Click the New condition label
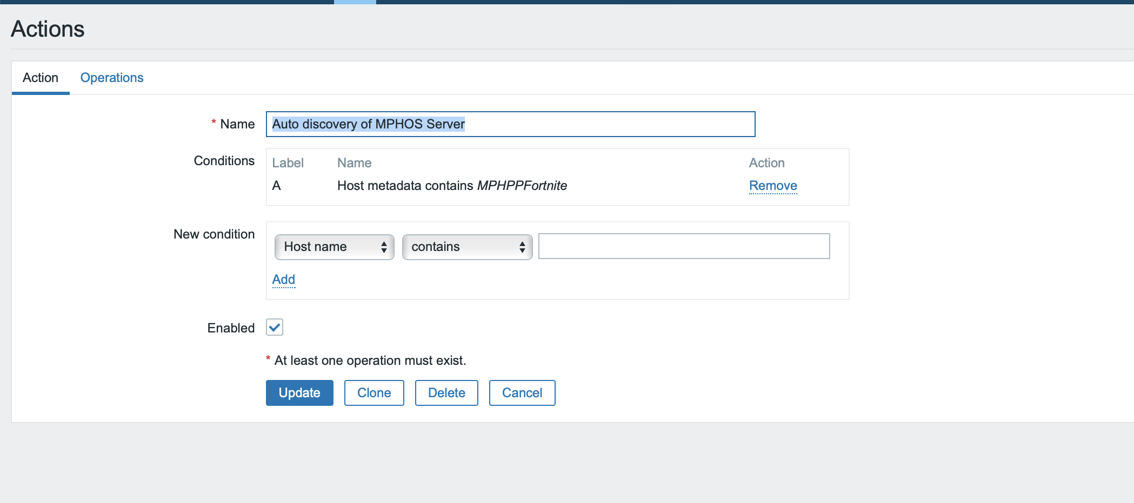The height and width of the screenshot is (503, 1134). click(214, 234)
